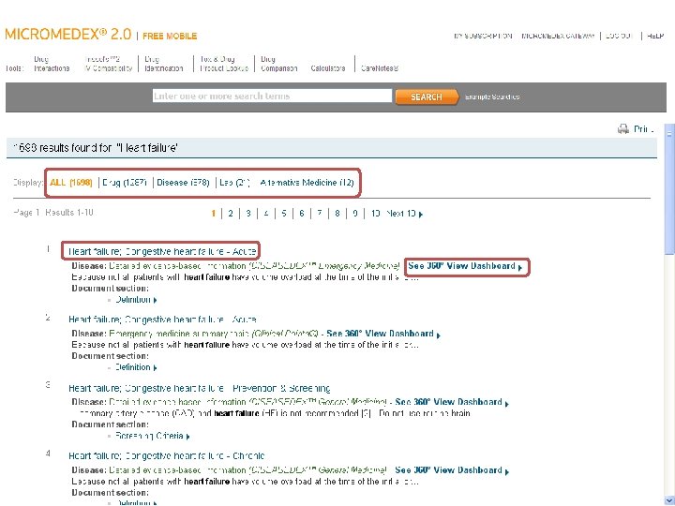Go to results page 9
The height and width of the screenshot is (506, 675).
(x=355, y=214)
